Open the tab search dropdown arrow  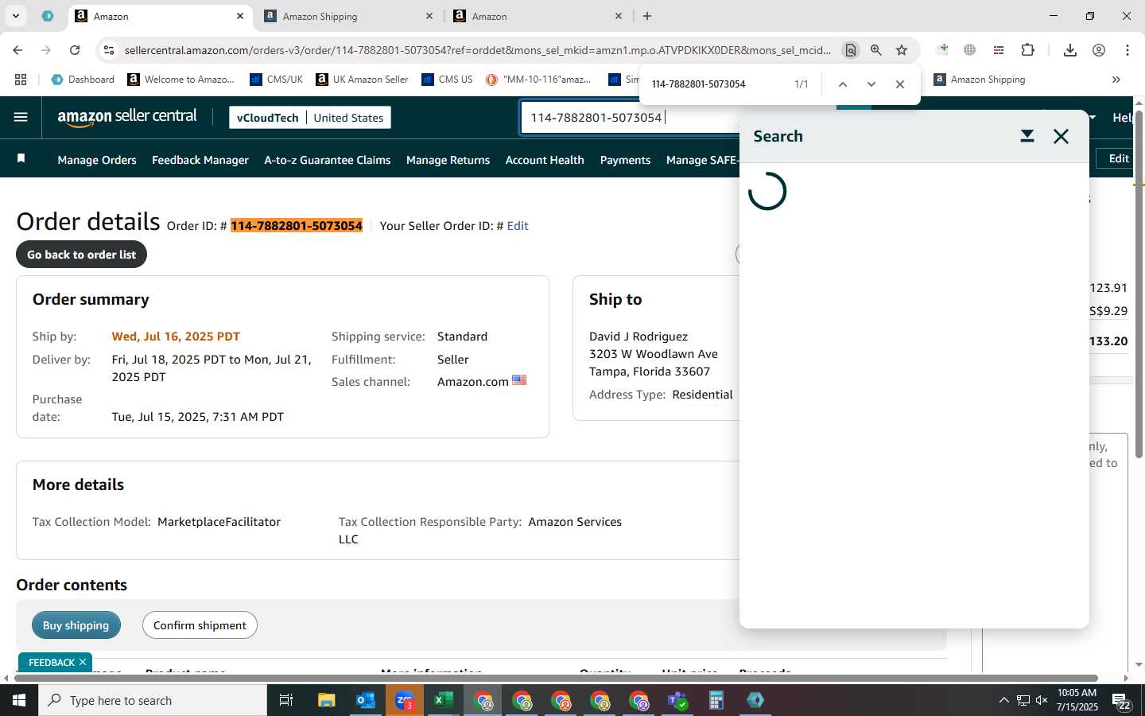click(x=15, y=16)
